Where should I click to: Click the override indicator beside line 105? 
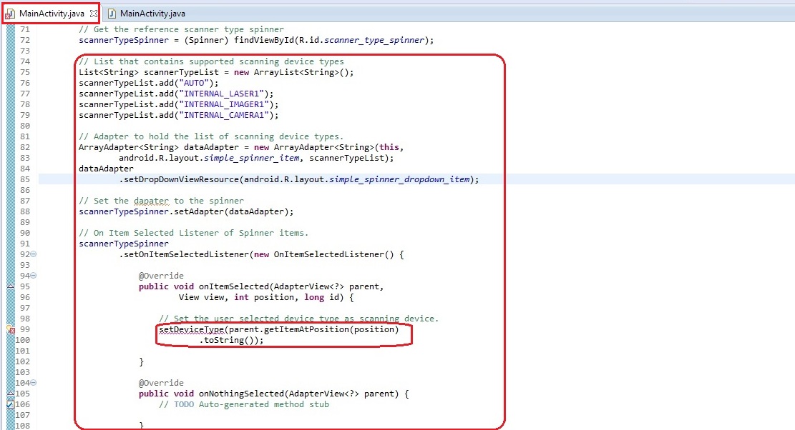click(x=10, y=393)
